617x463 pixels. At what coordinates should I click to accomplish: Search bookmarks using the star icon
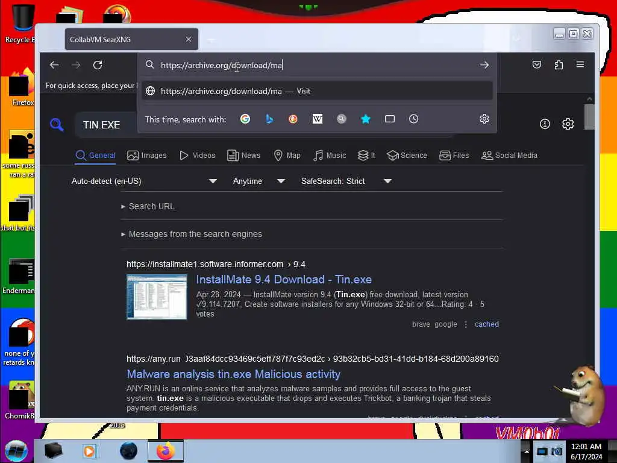pos(366,119)
